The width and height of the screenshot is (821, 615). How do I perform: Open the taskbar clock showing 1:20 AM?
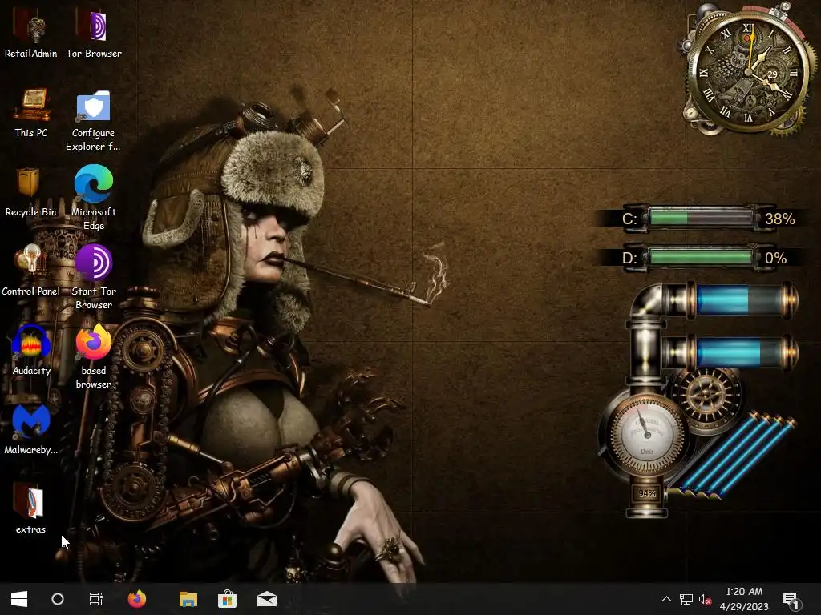pyautogui.click(x=744, y=599)
